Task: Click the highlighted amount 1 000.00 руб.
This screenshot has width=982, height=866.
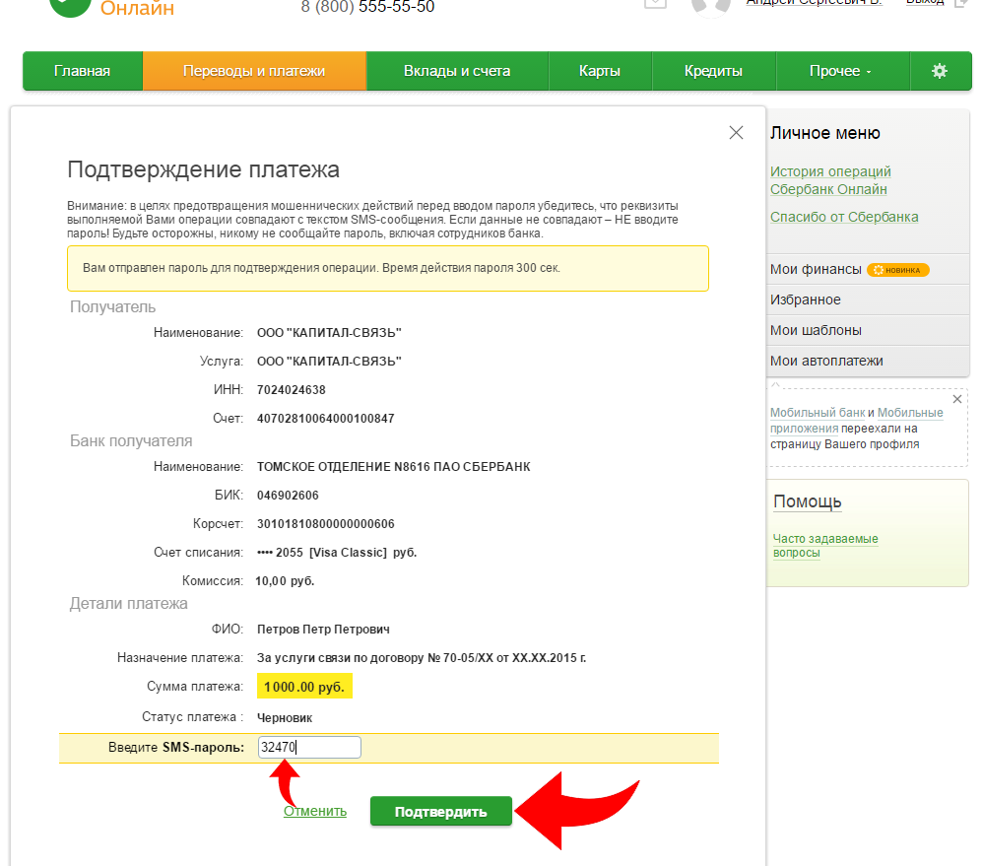Action: [304, 687]
